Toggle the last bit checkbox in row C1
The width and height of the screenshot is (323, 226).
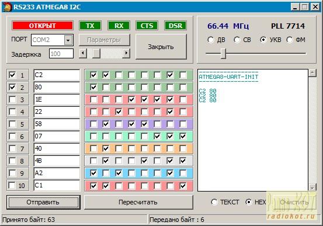(x=183, y=186)
